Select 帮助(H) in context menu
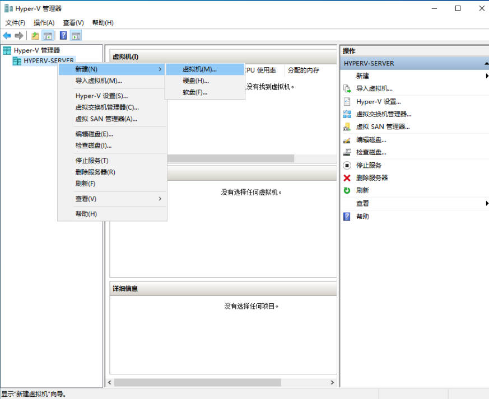 tap(112, 214)
